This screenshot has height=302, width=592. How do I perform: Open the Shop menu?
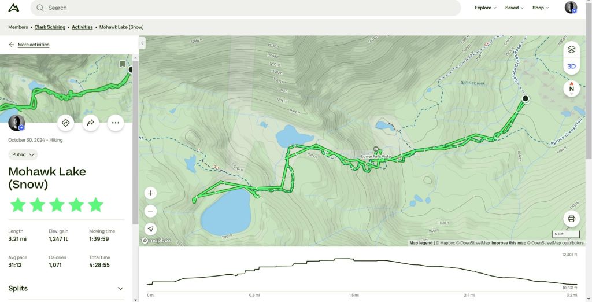tap(541, 8)
